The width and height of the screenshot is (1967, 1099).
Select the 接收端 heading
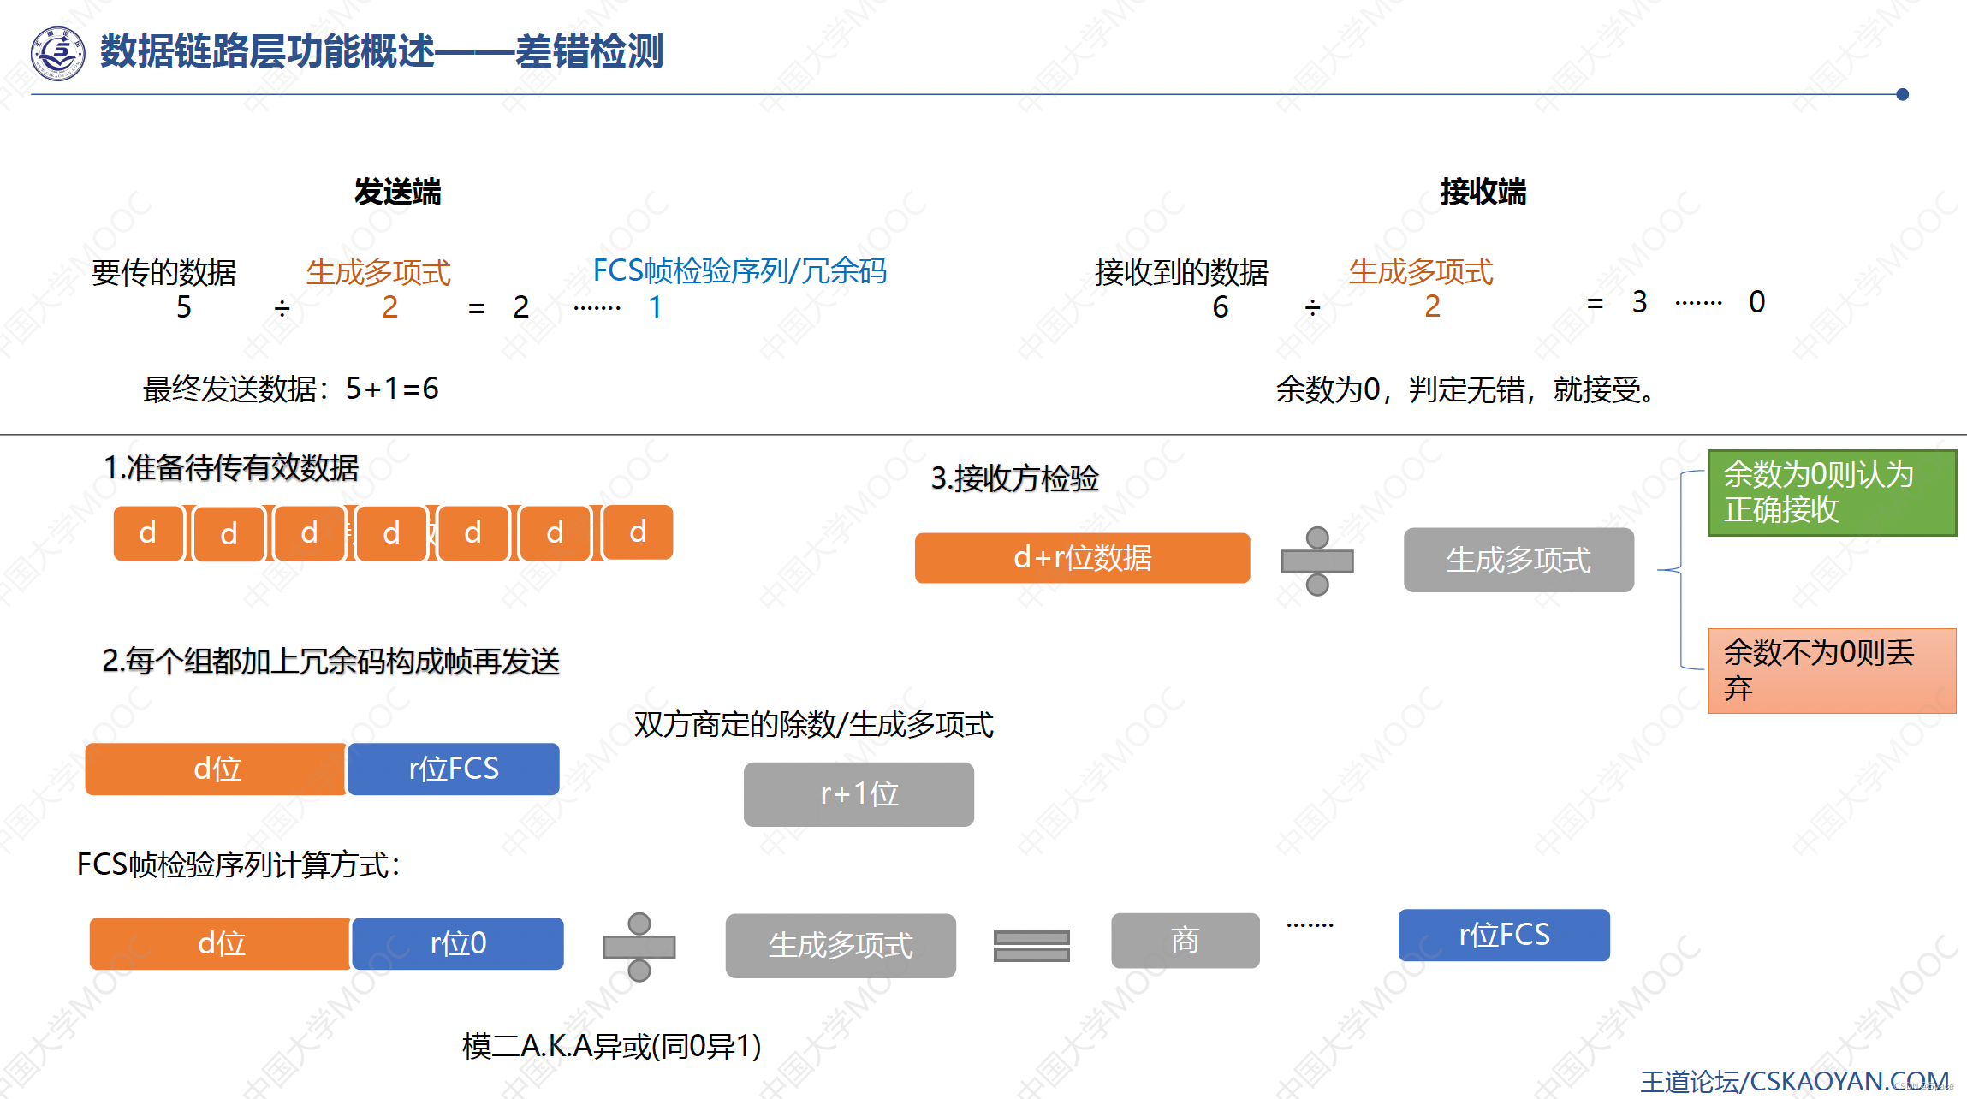[1483, 192]
